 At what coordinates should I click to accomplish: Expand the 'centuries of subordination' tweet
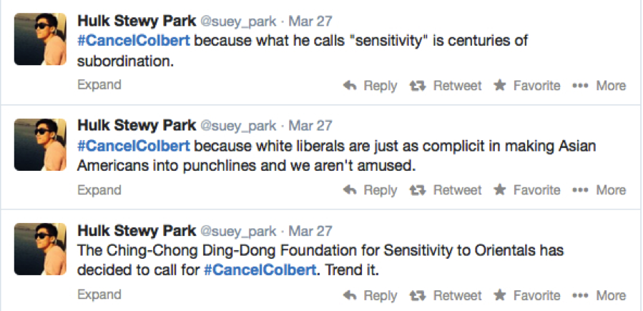(x=99, y=85)
